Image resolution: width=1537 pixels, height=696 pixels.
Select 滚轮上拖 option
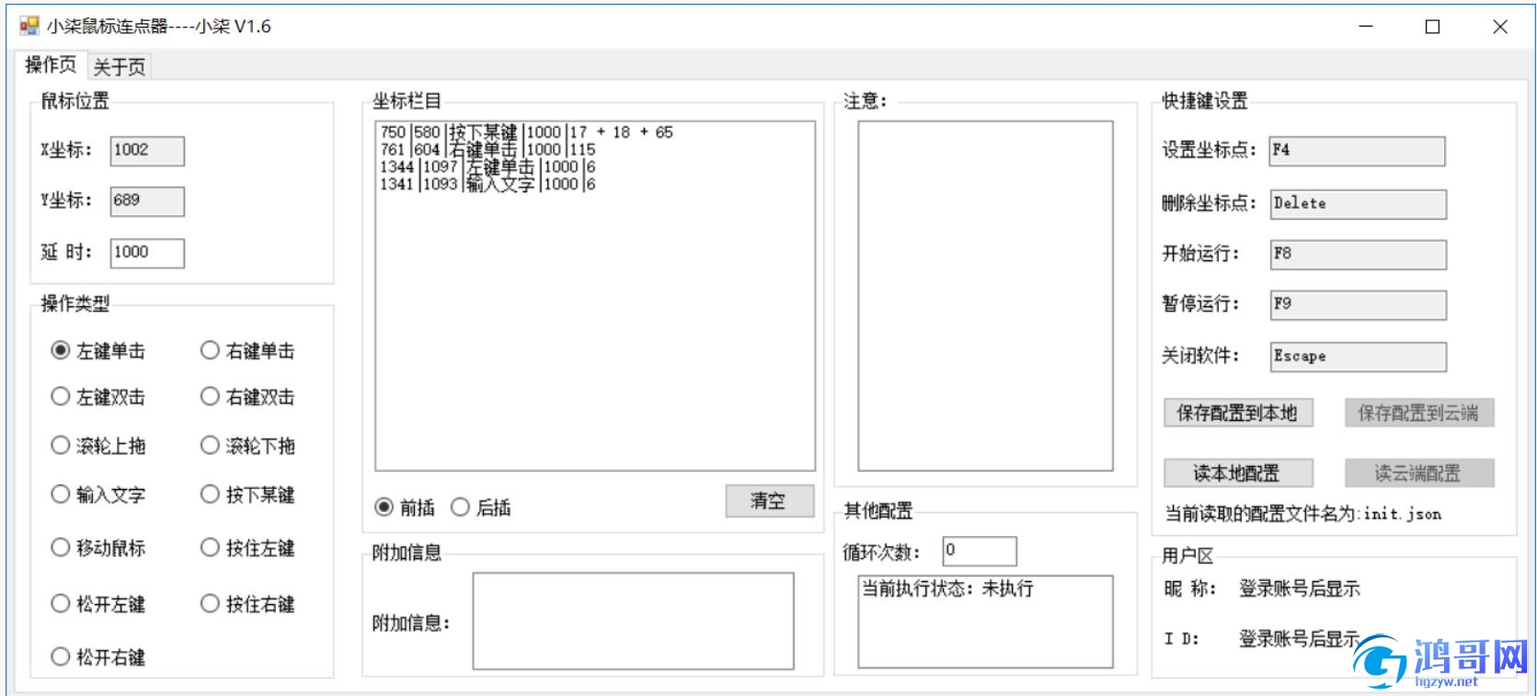point(98,445)
